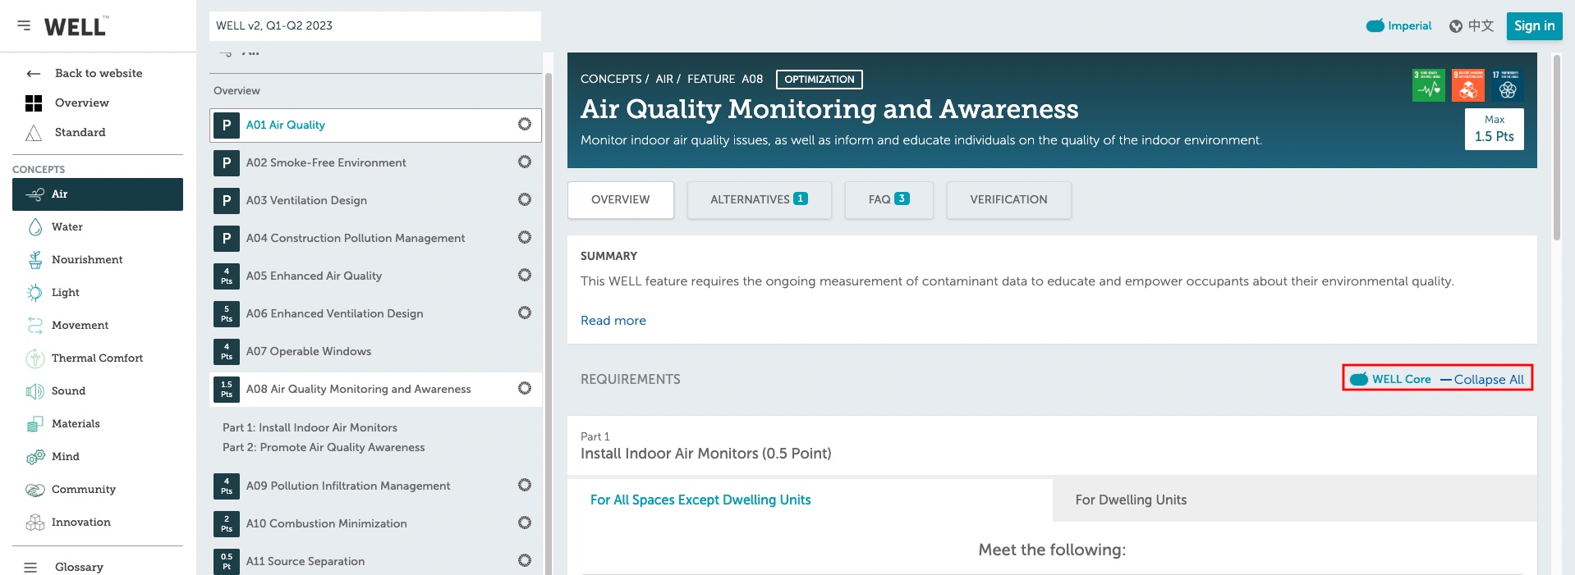Select the Community icon
This screenshot has height=575, width=1575.
pos(35,490)
